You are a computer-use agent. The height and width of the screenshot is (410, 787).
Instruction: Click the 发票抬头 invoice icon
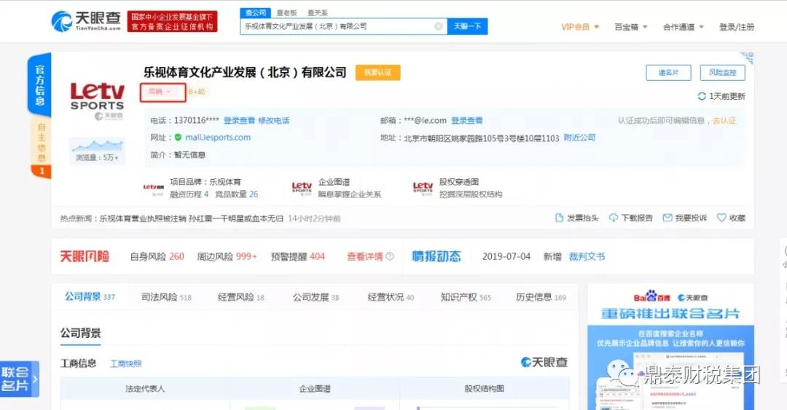(x=559, y=218)
